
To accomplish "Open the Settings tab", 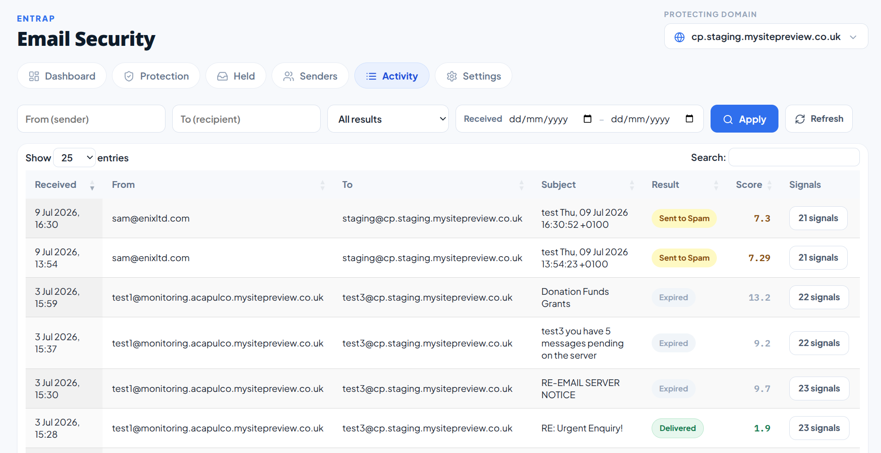I will pyautogui.click(x=474, y=76).
